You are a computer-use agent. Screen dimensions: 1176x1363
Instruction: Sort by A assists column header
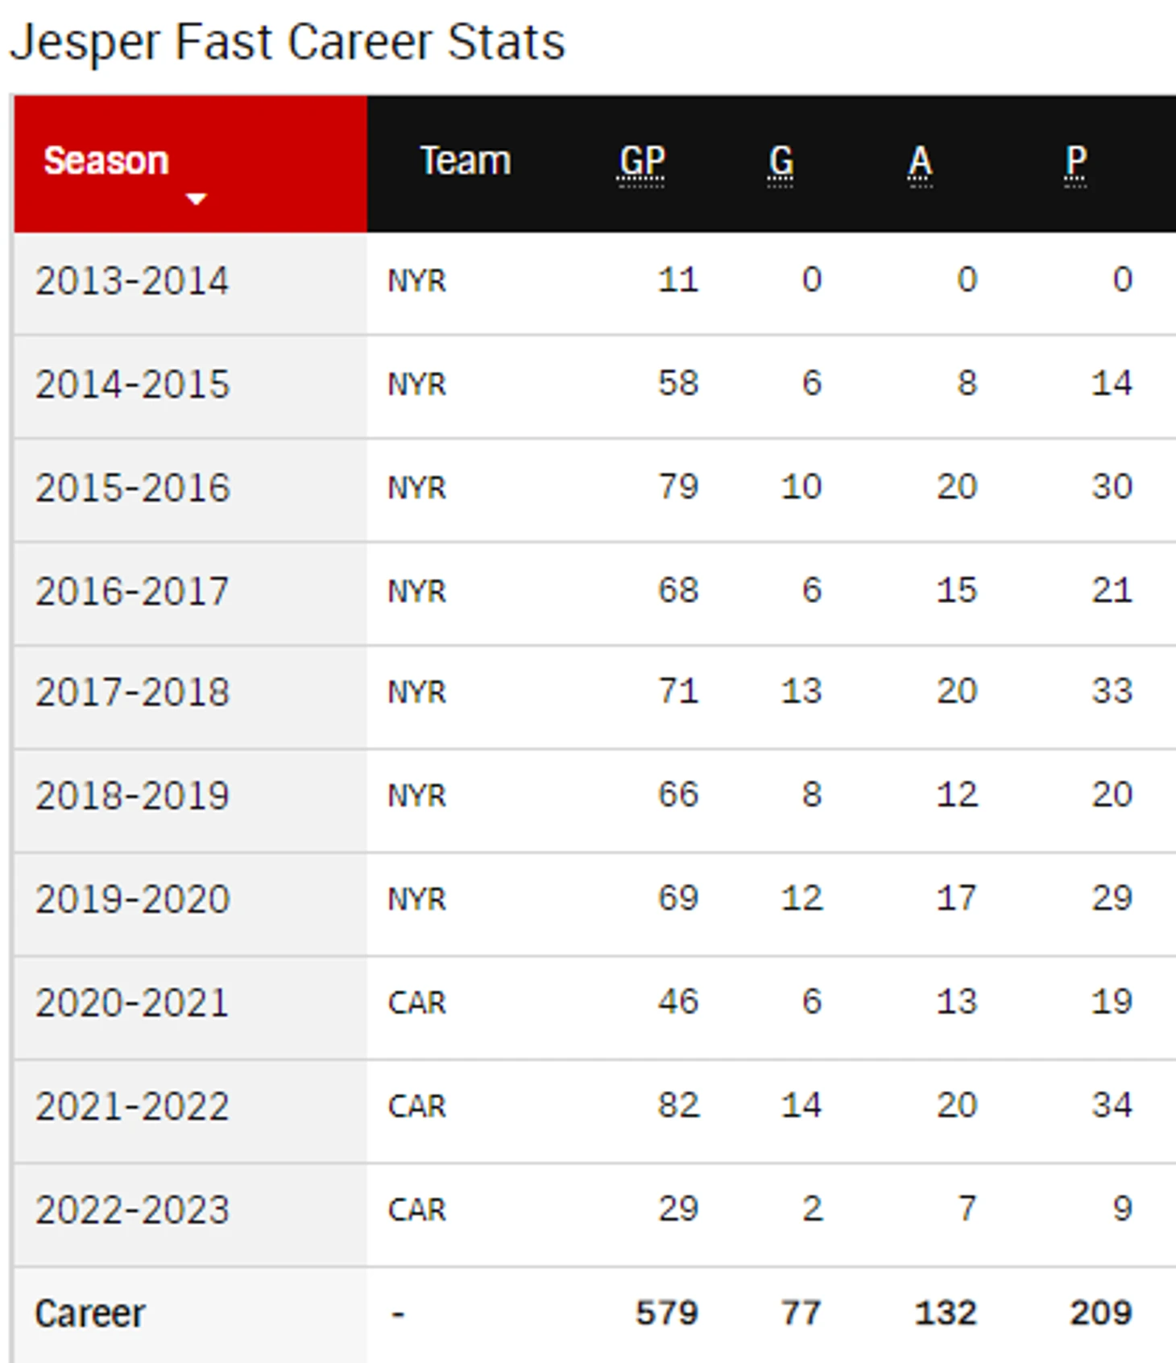point(920,162)
